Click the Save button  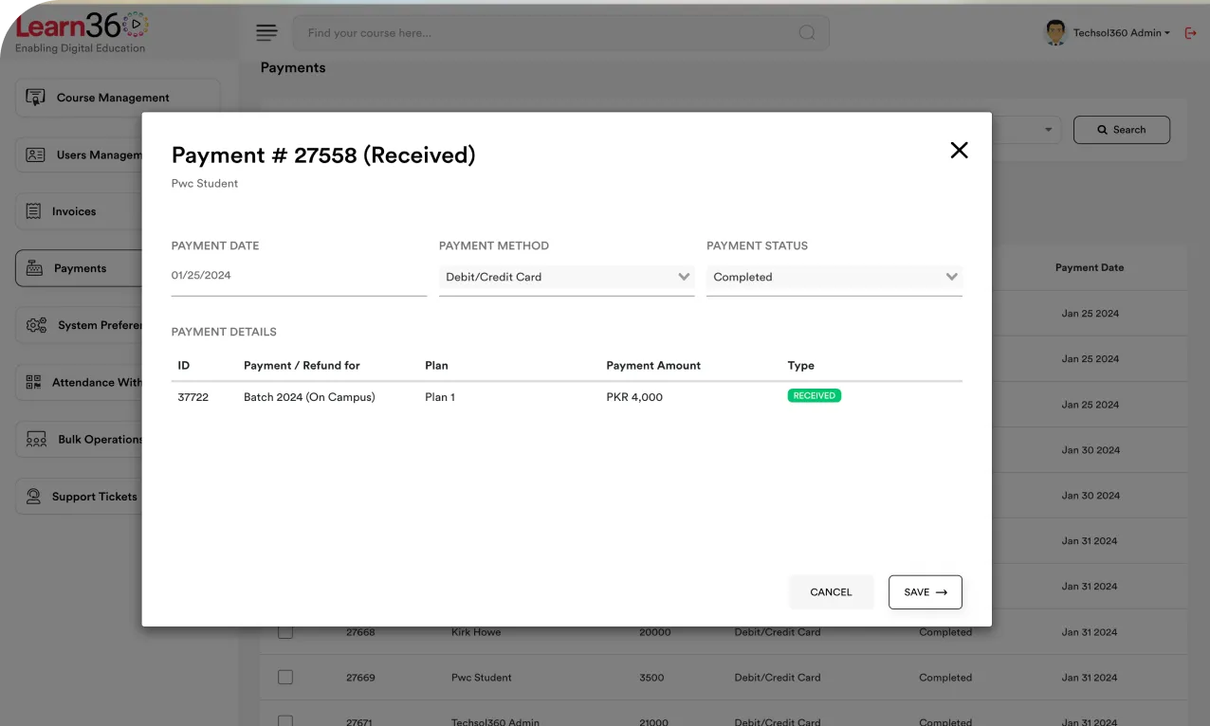click(x=926, y=592)
